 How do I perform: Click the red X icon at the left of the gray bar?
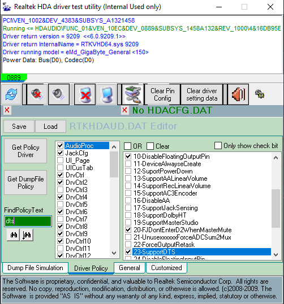7,111
